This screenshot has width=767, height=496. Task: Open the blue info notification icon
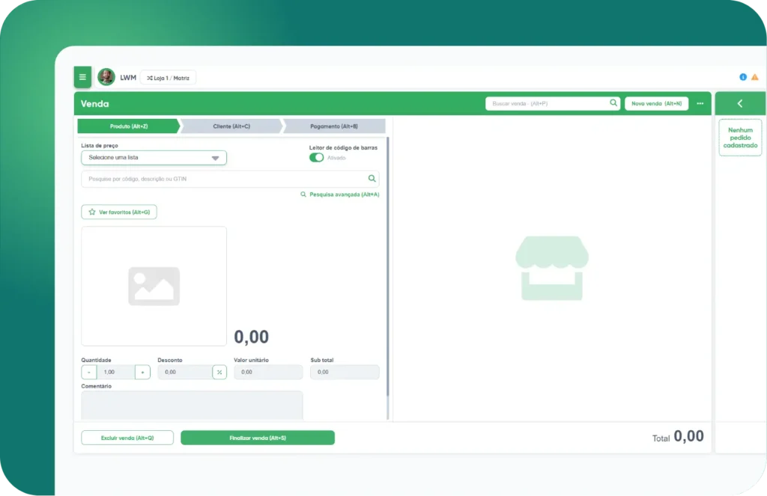click(x=742, y=77)
